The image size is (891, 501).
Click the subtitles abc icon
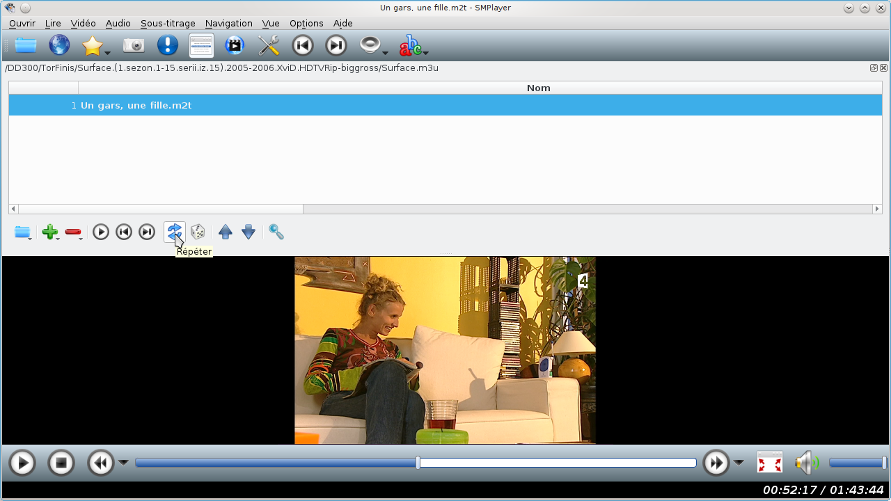[x=410, y=46]
